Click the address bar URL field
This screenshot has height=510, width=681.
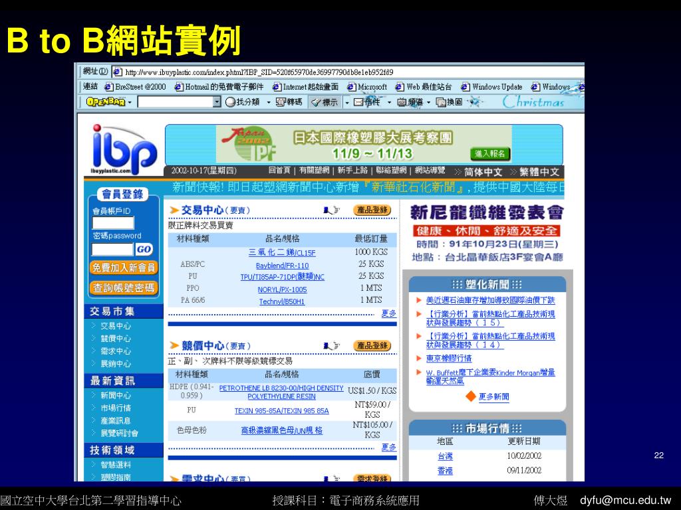pos(347,72)
